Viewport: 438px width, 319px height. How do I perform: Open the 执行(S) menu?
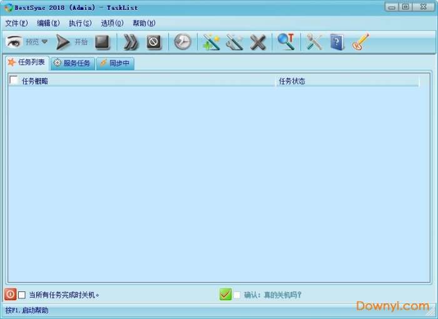(80, 23)
